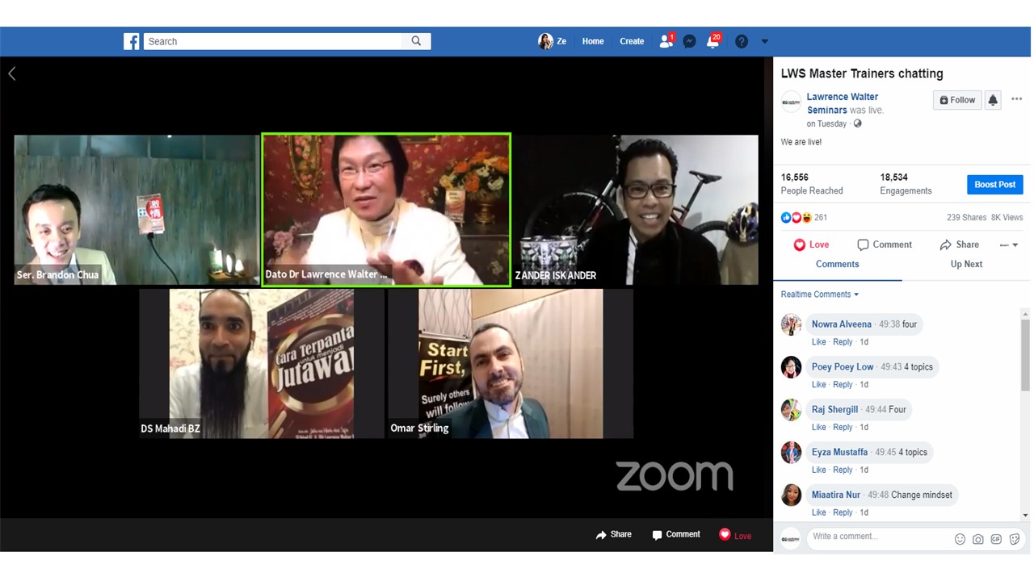This screenshot has width=1034, height=581.
Task: Insert an emoji via the smiley icon
Action: click(960, 539)
